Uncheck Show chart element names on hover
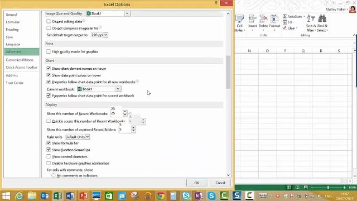The height and width of the screenshot is (201, 357). tap(49, 68)
